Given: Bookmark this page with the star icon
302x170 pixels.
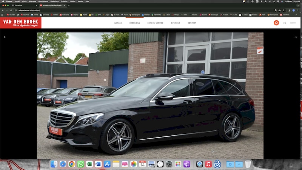Looking at the screenshot, I should [284, 11].
